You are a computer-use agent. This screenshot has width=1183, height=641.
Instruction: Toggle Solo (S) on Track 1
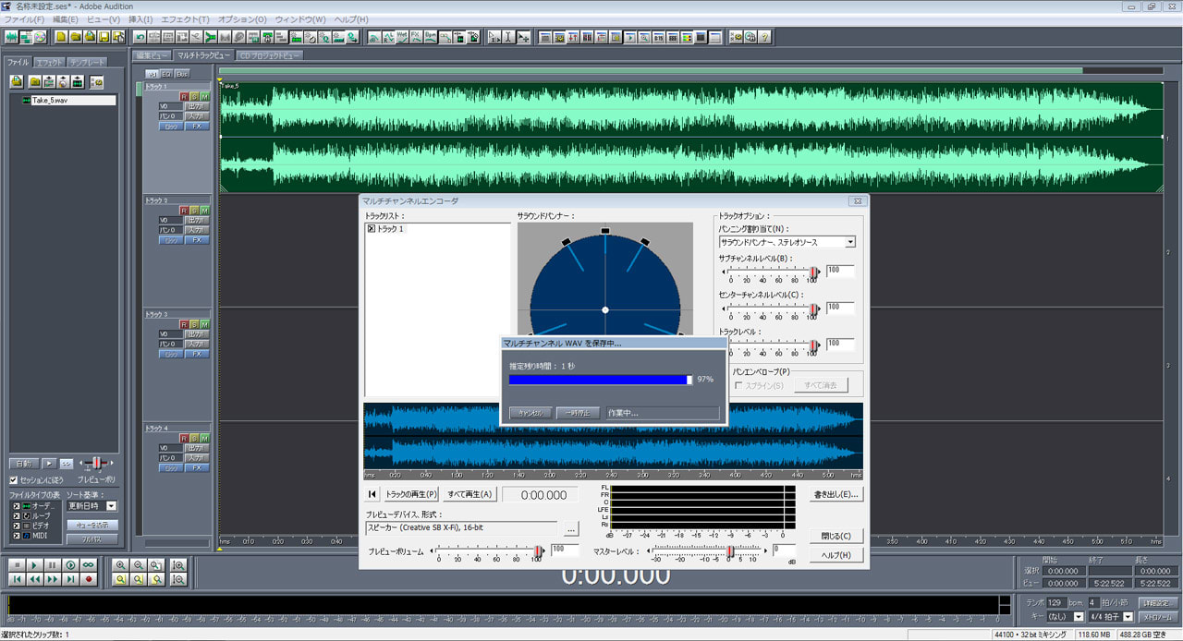(x=194, y=96)
